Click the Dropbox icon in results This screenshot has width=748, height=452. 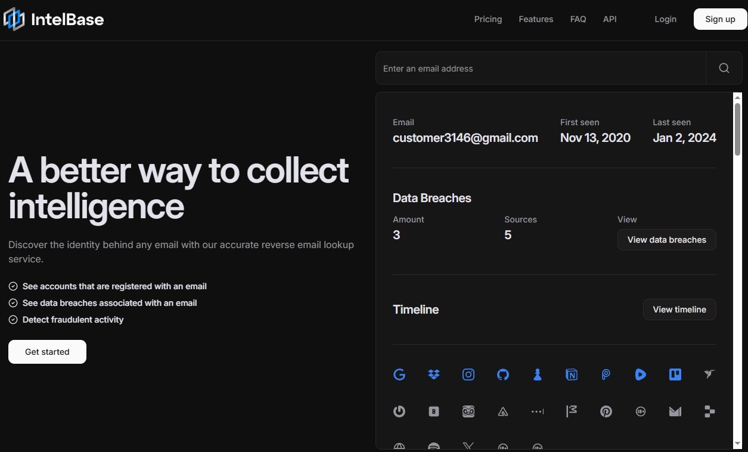point(434,374)
